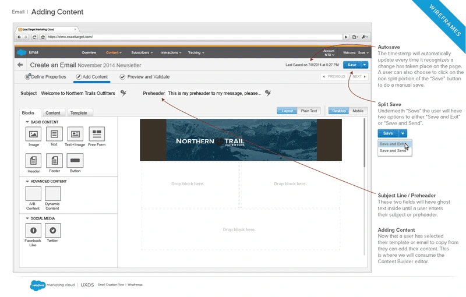Click the browser URL address field
This screenshot has height=297, width=466.
point(195,37)
